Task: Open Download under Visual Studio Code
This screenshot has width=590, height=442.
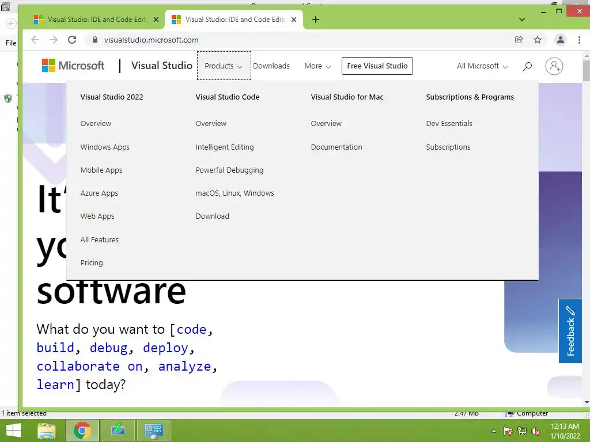Action: [212, 216]
